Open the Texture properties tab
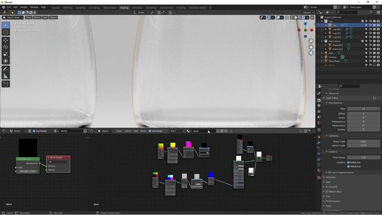 pos(319,177)
